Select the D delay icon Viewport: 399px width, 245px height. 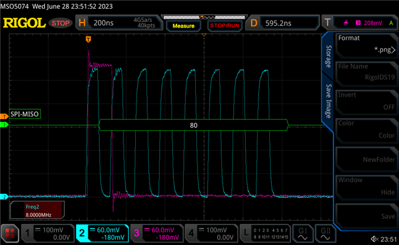click(x=254, y=23)
